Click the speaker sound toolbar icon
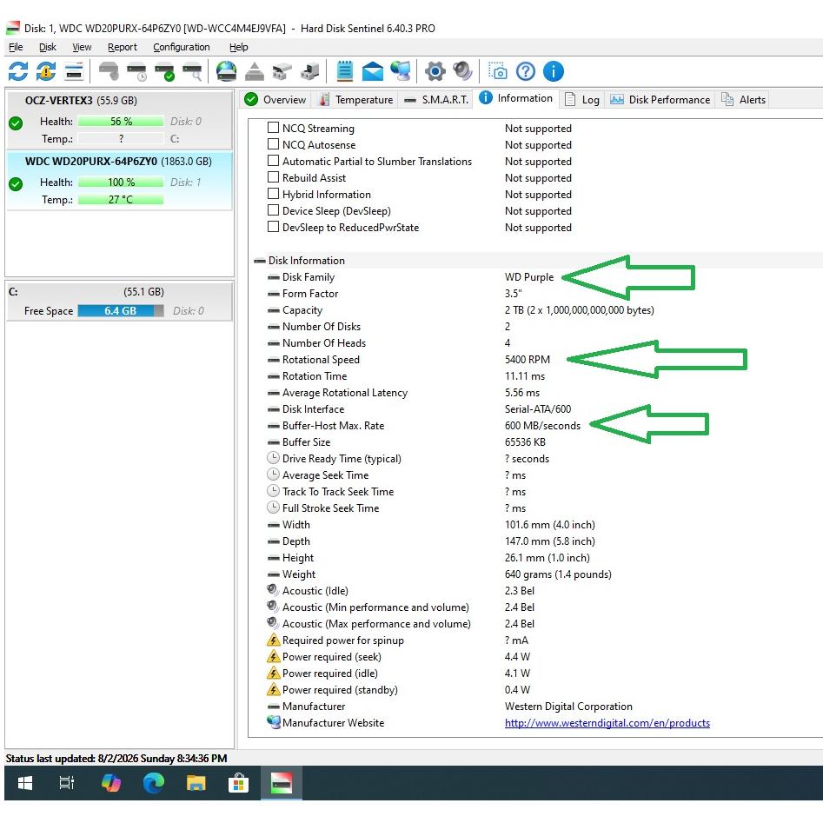This screenshot has height=823, width=823. [462, 71]
